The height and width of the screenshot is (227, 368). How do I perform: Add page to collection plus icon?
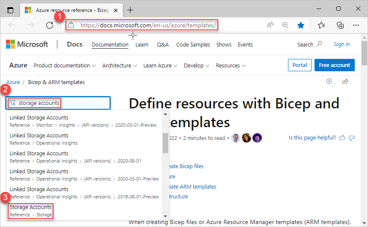tap(329, 81)
